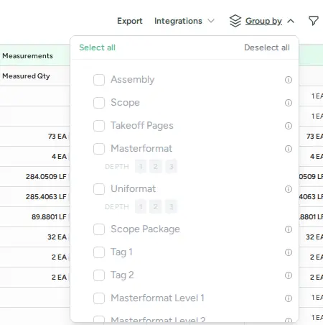Show info for Assembly option
The height and width of the screenshot is (325, 323).
pos(289,80)
